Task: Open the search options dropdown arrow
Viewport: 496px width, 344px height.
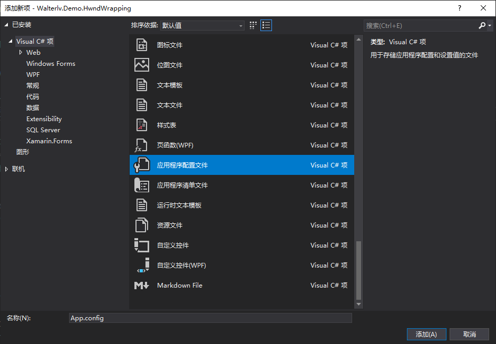Action: point(490,26)
